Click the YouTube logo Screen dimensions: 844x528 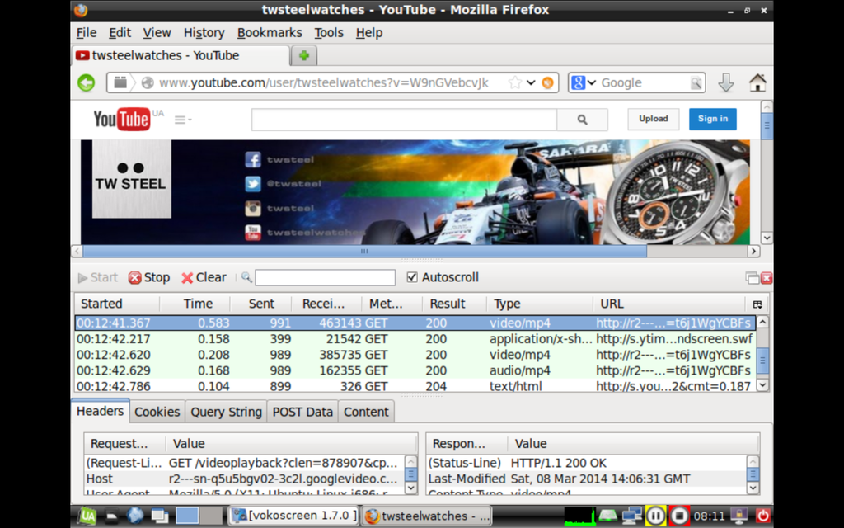[122, 119]
